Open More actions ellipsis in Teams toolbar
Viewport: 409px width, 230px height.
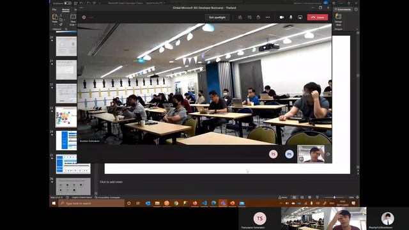click(268, 17)
